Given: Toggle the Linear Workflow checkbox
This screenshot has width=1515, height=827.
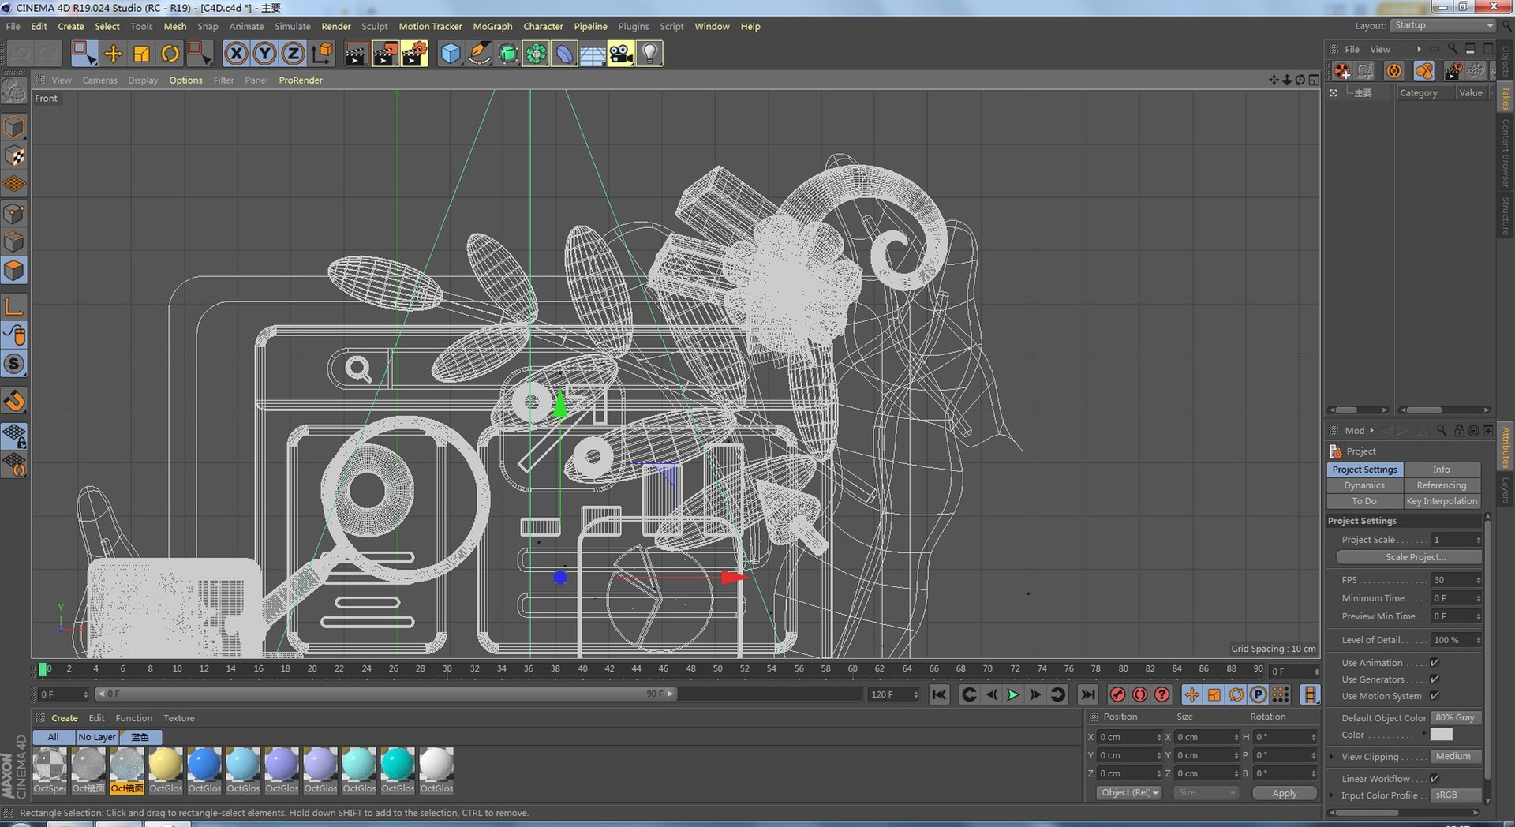Looking at the screenshot, I should 1435,779.
